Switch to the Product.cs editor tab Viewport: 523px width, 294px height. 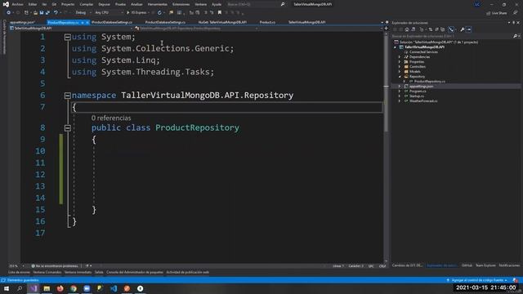tap(267, 22)
